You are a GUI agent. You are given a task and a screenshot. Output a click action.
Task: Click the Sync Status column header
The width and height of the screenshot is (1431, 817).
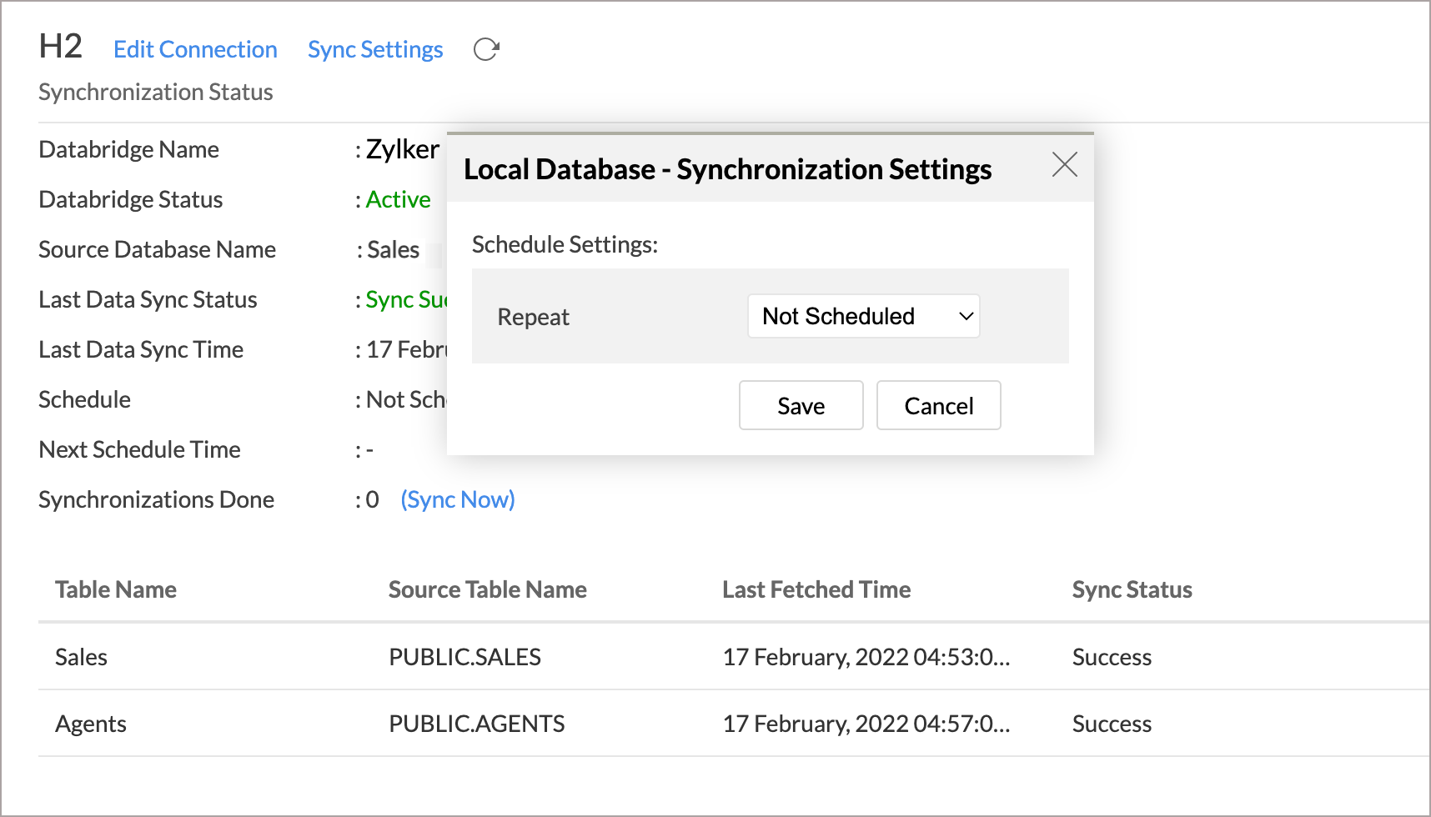pos(1132,589)
